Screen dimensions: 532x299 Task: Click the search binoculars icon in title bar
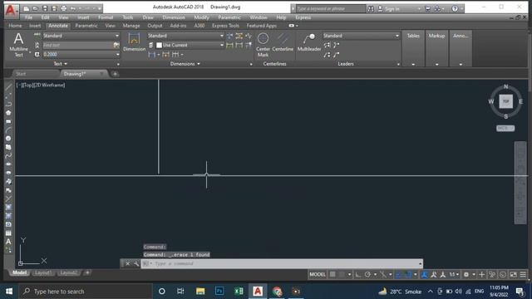point(371,9)
